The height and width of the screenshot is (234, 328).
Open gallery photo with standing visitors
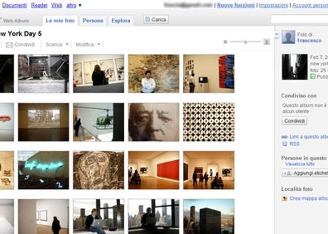pyautogui.click(x=209, y=170)
